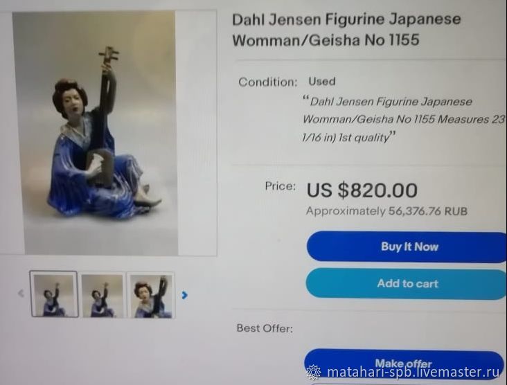Screen dimensions: 507x385
Task: Click the Condition label
Action: 268,82
